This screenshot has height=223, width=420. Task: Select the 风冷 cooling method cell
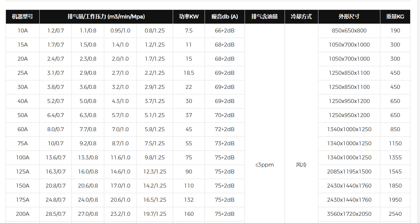click(301, 165)
